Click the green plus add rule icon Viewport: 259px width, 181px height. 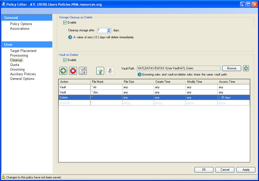(x=63, y=71)
